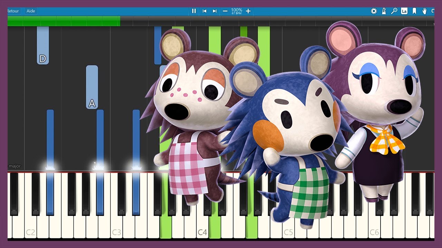The image size is (442, 248).
Task: Decrease tempo with the minus button
Action: [225, 11]
